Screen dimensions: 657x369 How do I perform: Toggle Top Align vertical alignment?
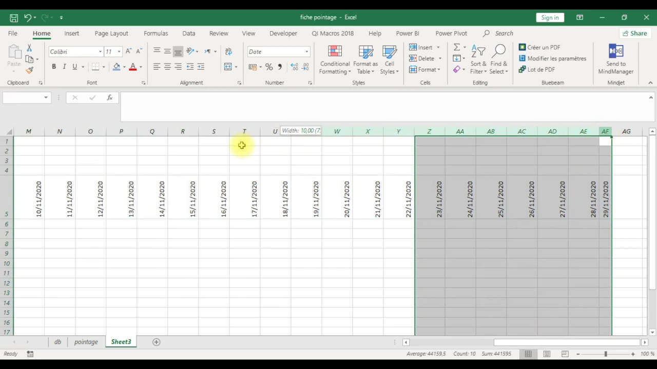pyautogui.click(x=157, y=51)
